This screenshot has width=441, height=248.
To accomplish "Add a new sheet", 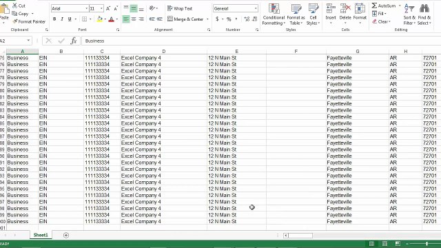I will click(x=66, y=236).
